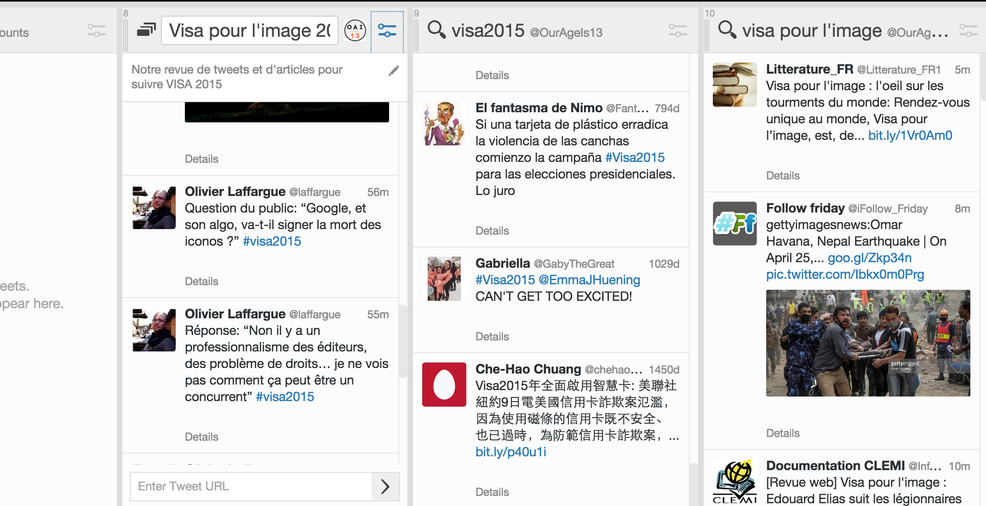Open settings of visa pour l'image column
Viewport: 986px width, 506px height.
[968, 31]
